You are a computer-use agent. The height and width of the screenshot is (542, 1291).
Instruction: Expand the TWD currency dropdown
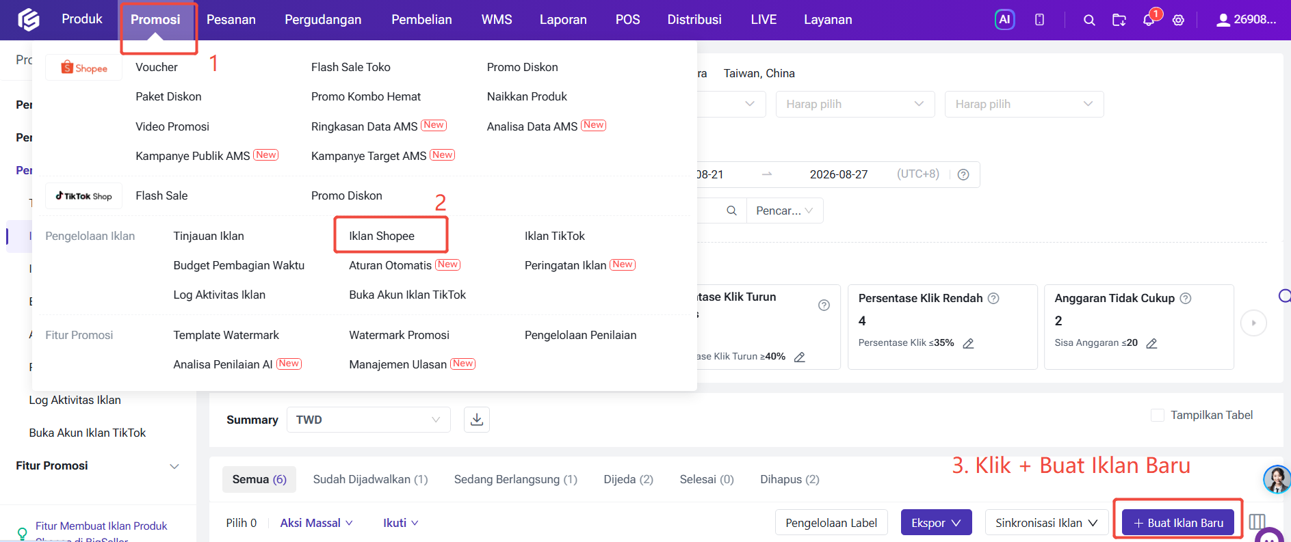pyautogui.click(x=369, y=420)
